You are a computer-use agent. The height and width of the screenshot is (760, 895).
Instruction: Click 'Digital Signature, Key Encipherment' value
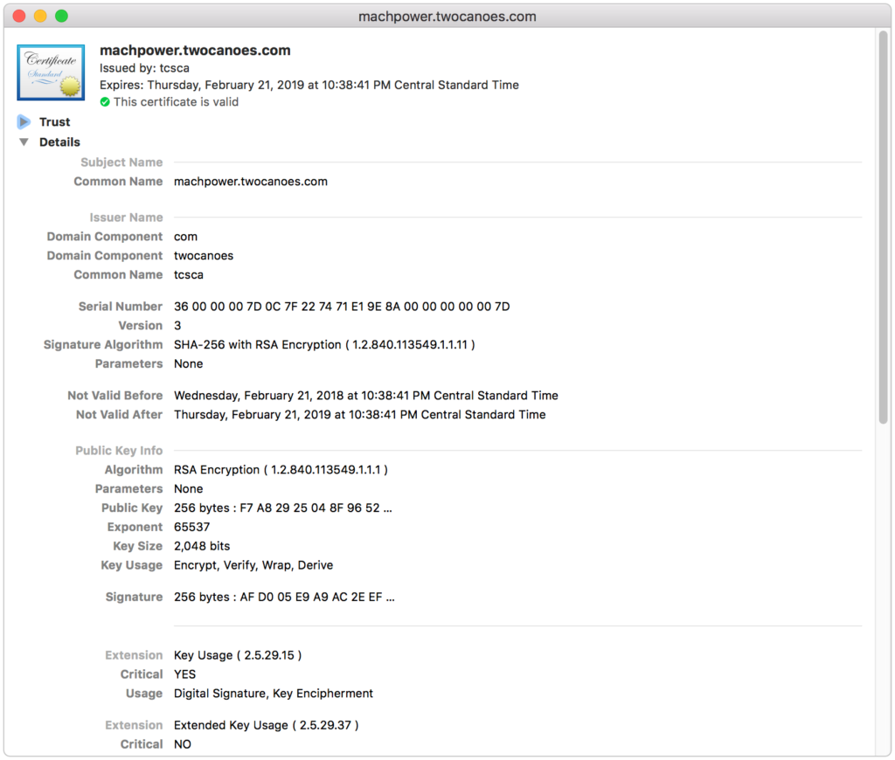point(274,694)
